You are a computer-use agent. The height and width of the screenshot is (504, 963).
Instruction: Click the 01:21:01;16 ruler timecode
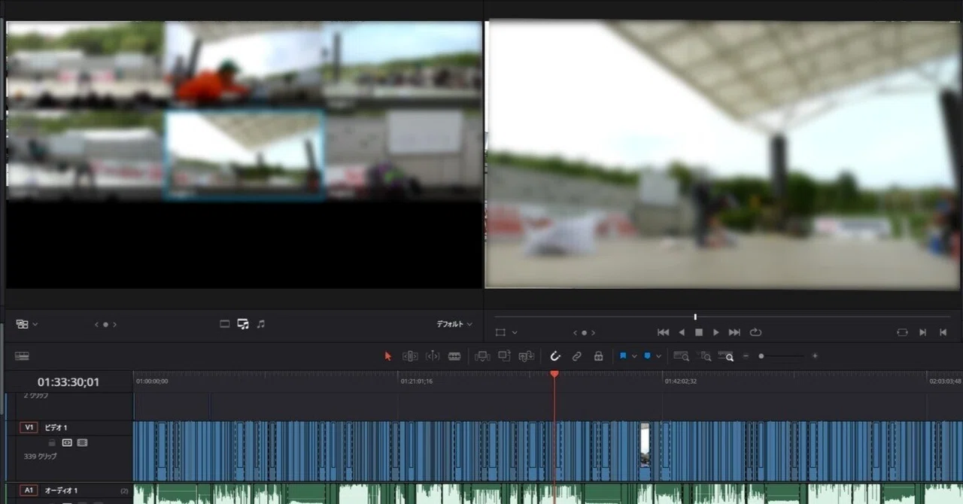point(417,381)
